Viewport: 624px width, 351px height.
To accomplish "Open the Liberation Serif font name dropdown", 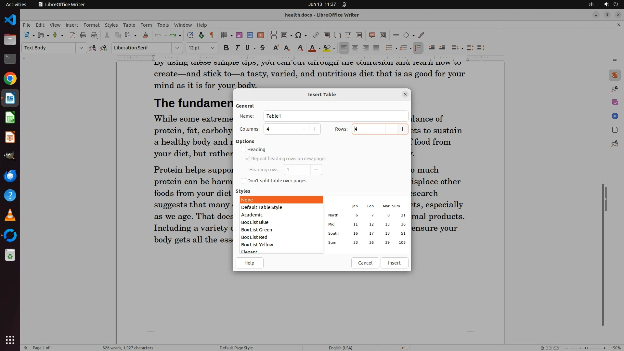I will pos(177,48).
